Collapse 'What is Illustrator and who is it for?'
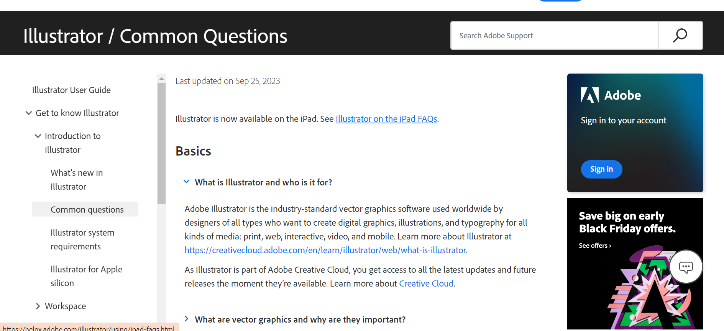Image resolution: width=724 pixels, height=331 pixels. (x=187, y=182)
